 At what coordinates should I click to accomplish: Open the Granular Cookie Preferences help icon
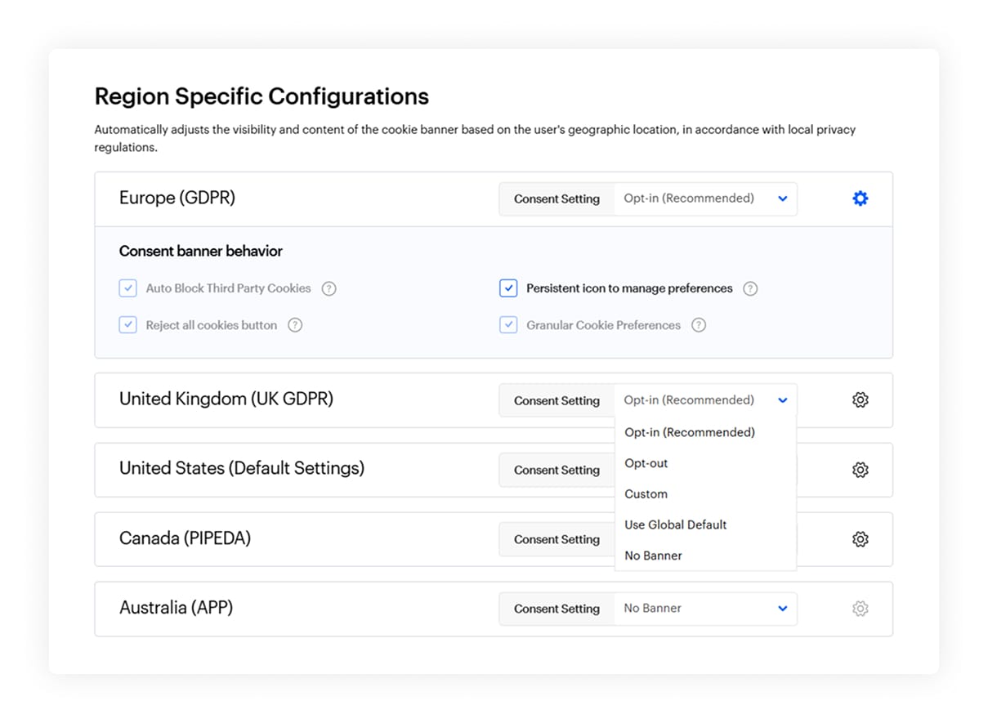click(x=699, y=324)
